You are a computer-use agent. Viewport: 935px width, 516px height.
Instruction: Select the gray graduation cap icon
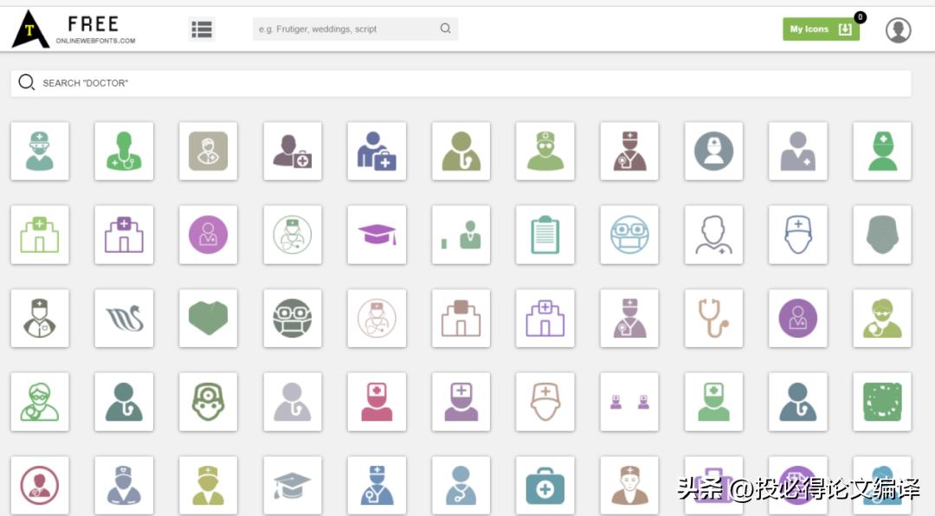[293, 486]
